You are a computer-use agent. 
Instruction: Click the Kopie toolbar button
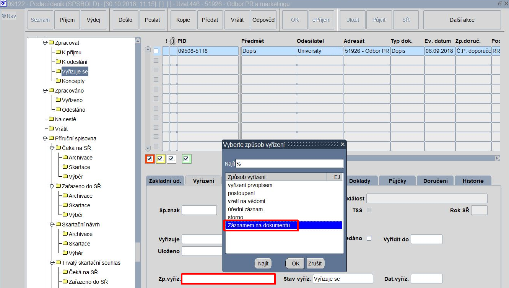click(x=183, y=20)
